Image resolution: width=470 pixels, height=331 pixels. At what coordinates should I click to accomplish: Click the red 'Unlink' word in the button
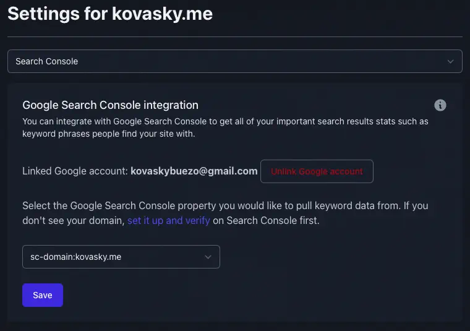point(283,171)
